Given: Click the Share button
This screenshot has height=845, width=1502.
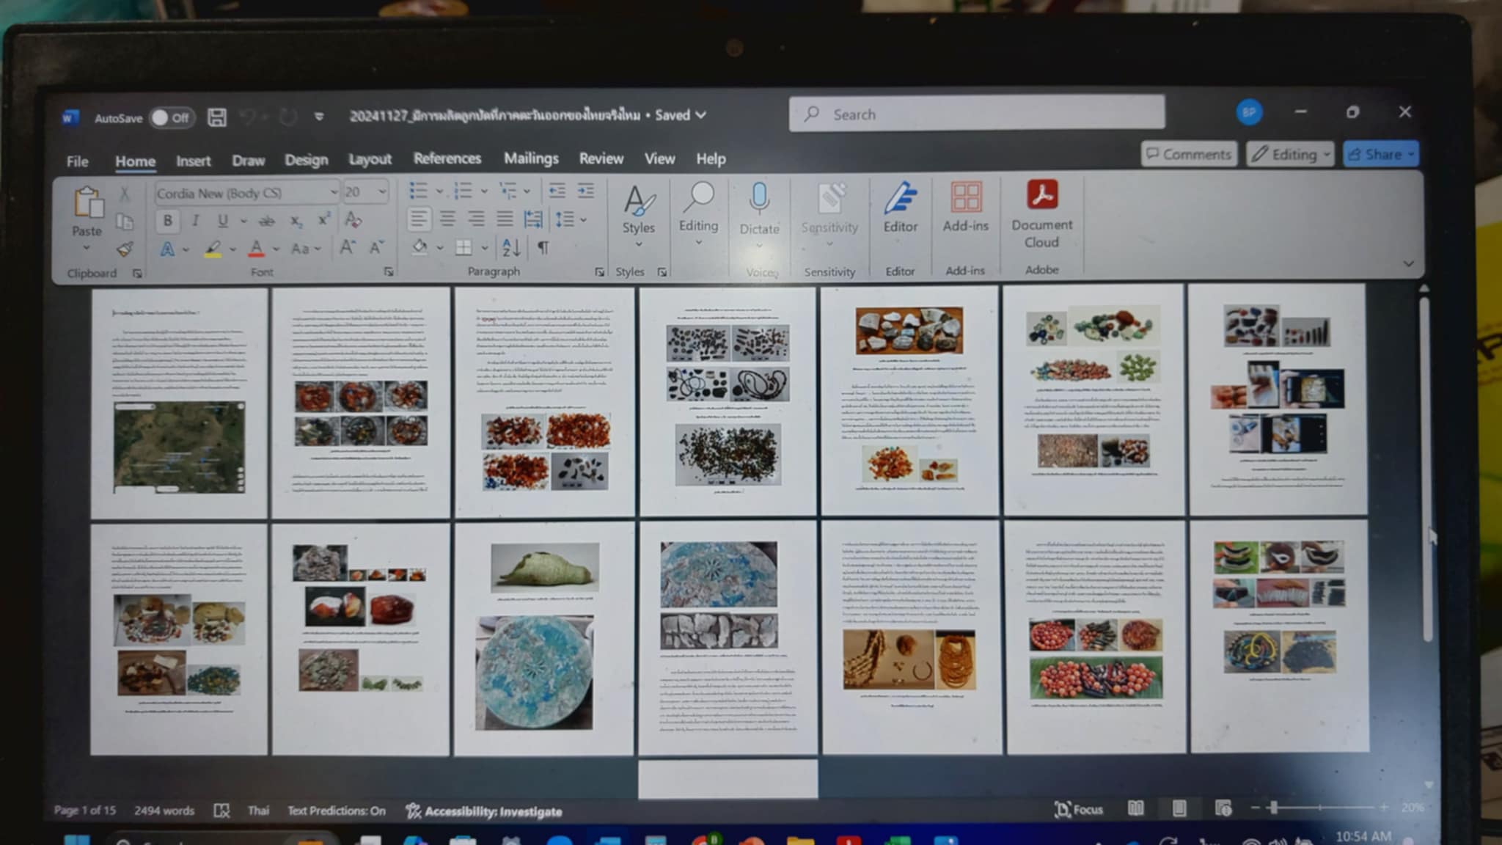Looking at the screenshot, I should coord(1380,154).
